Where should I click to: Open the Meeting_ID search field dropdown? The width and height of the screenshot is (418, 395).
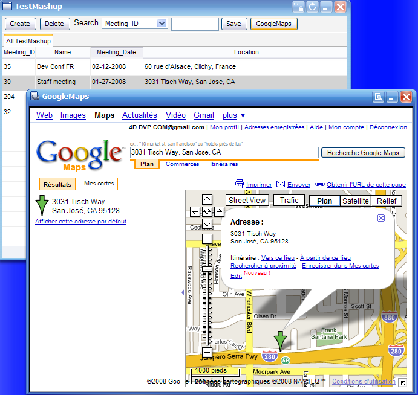[162, 24]
